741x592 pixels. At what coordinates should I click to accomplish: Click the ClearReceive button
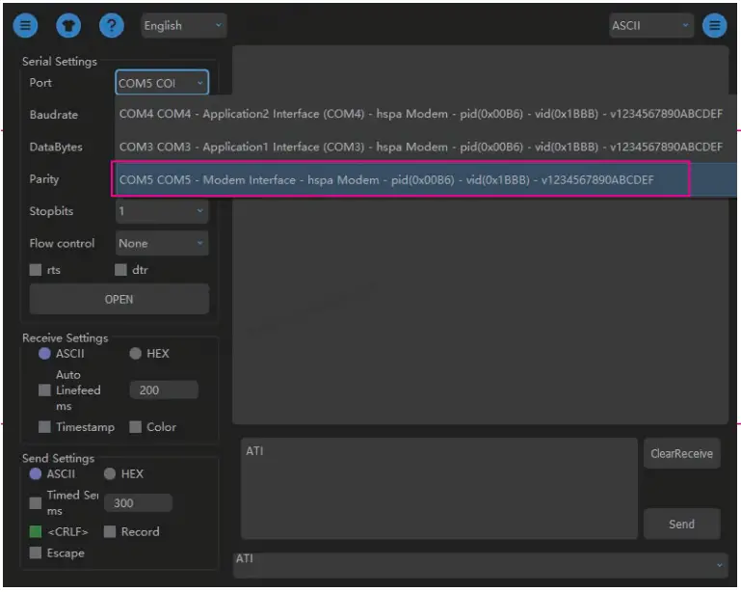(681, 453)
